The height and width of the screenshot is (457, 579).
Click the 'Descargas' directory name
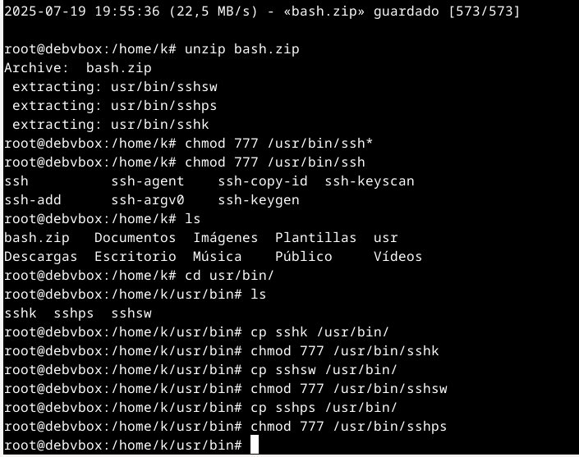pyautogui.click(x=40, y=257)
